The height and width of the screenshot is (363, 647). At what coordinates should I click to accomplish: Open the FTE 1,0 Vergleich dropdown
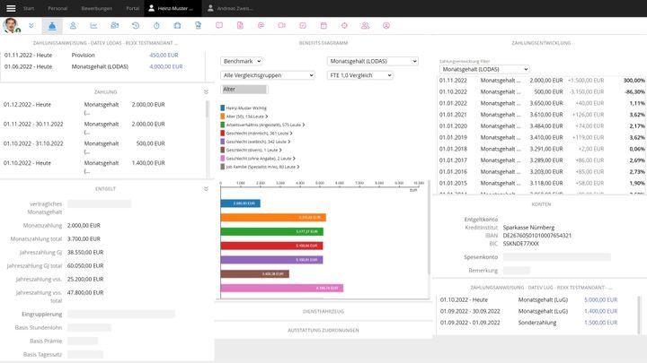[x=359, y=75]
